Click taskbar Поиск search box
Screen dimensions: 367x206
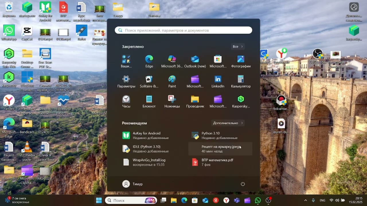pos(131,200)
